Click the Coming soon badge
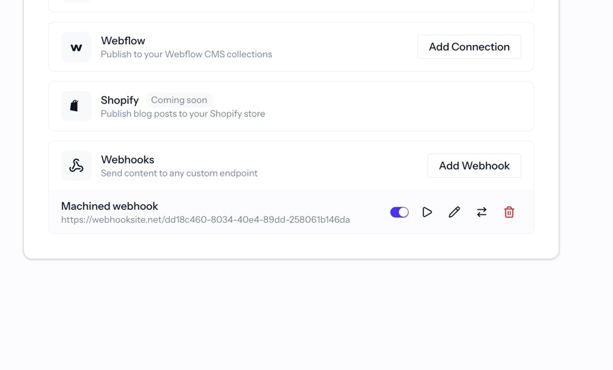613x370 pixels. (179, 100)
